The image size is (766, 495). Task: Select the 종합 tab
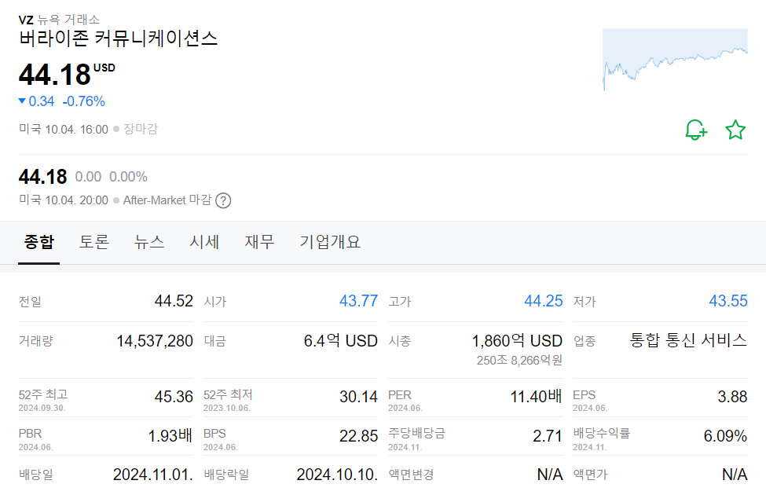39,242
